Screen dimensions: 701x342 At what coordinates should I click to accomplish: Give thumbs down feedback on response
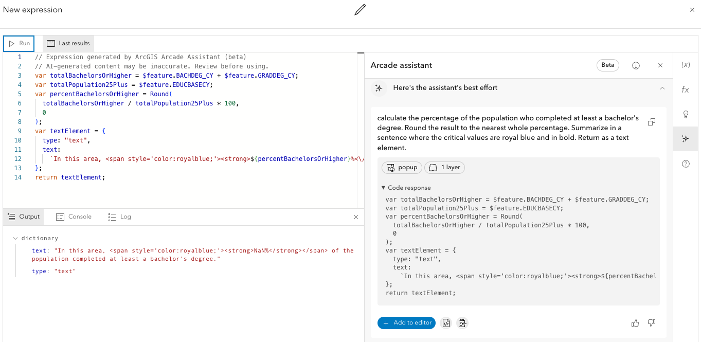[x=652, y=323]
